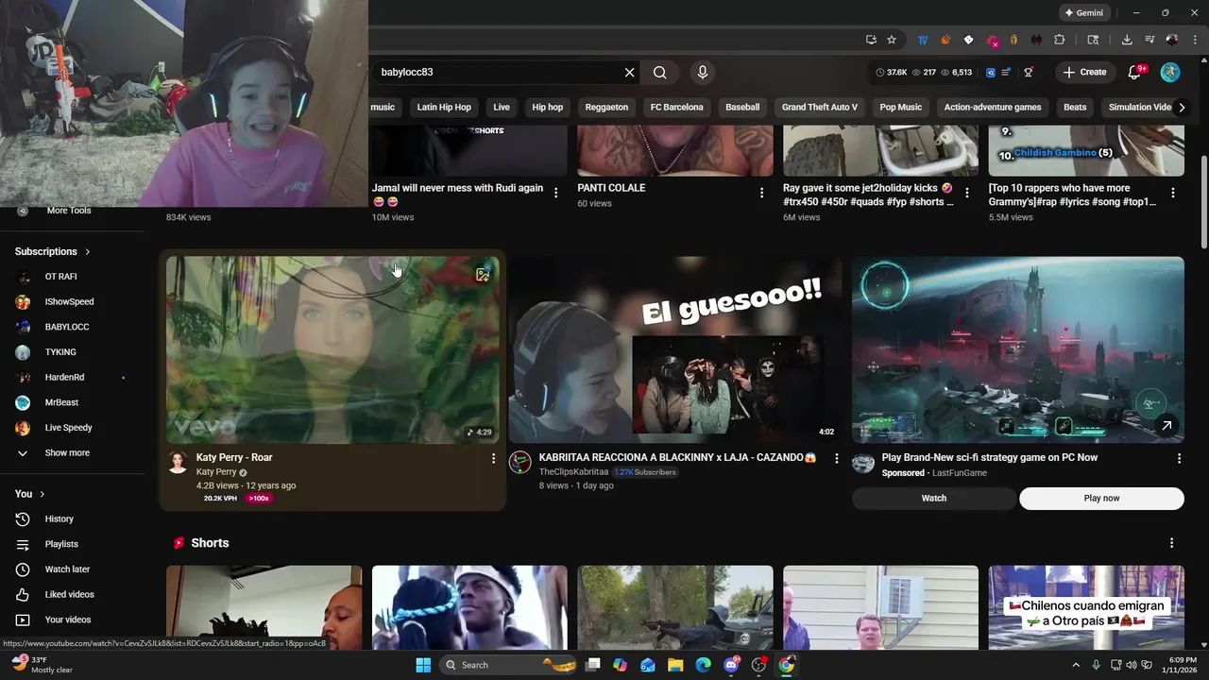Expand the You section
This screenshot has width=1209, height=680.
coord(30,494)
